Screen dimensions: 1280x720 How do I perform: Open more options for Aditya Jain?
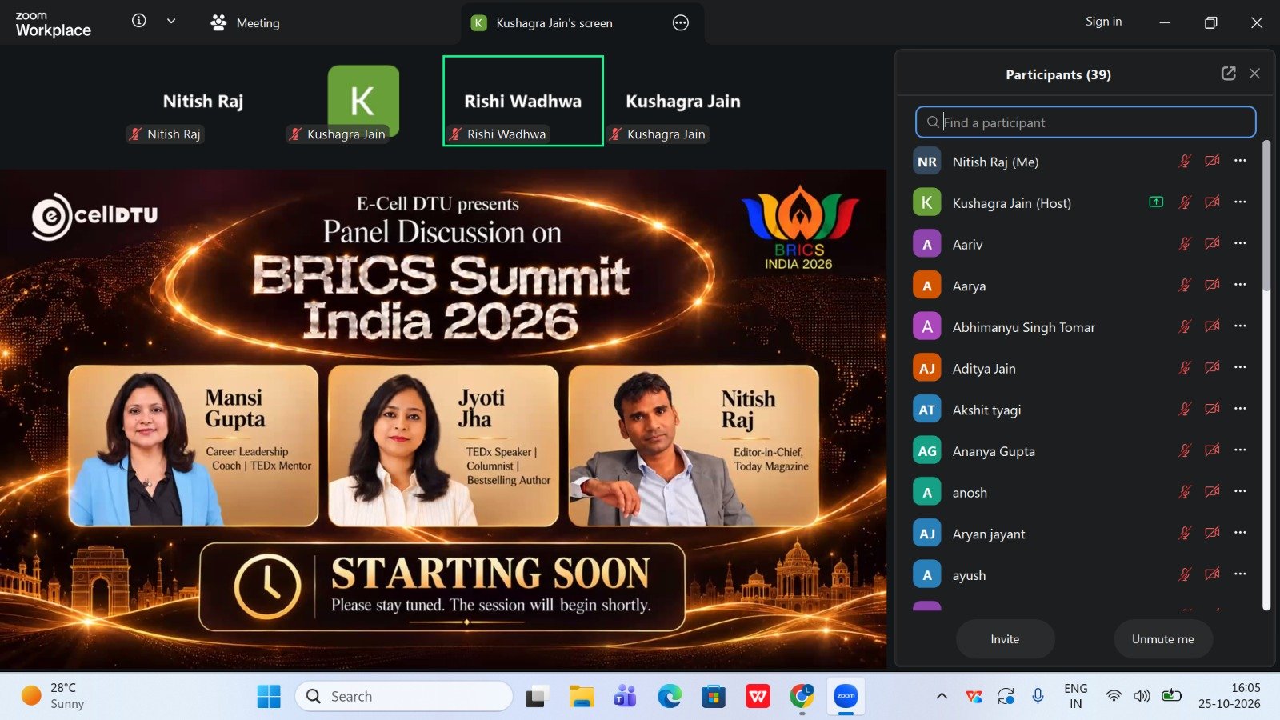click(1240, 367)
